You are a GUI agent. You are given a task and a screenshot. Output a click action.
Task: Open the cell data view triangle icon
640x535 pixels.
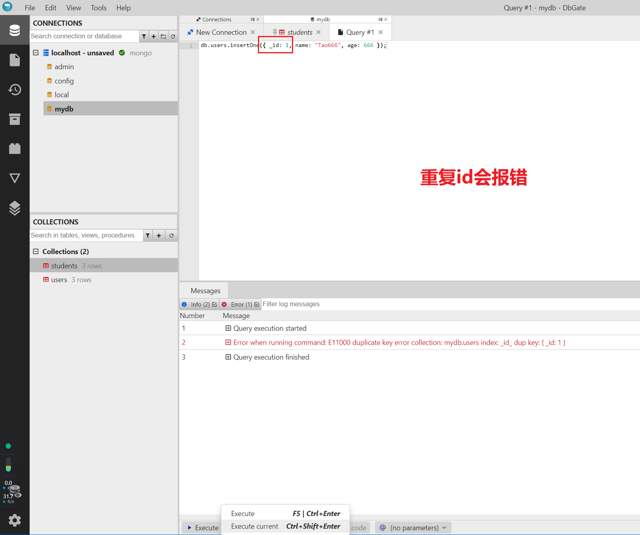[15, 178]
